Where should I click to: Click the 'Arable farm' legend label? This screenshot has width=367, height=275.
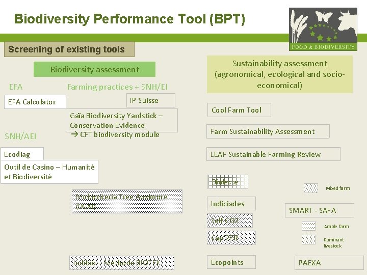pos(336,226)
